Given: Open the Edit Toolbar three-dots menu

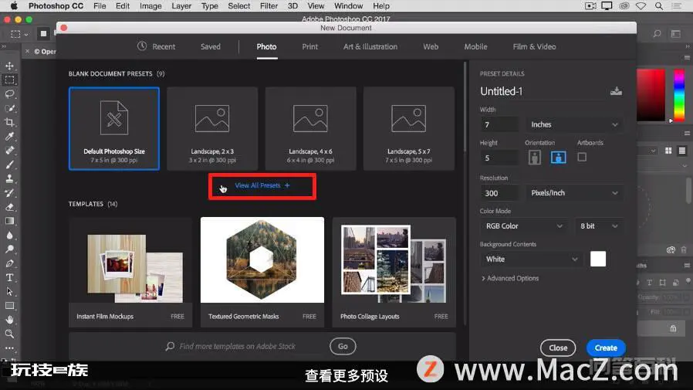Looking at the screenshot, I should 9,348.
